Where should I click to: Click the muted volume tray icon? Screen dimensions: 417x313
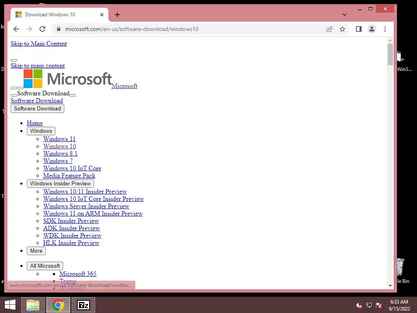pyautogui.click(x=359, y=305)
